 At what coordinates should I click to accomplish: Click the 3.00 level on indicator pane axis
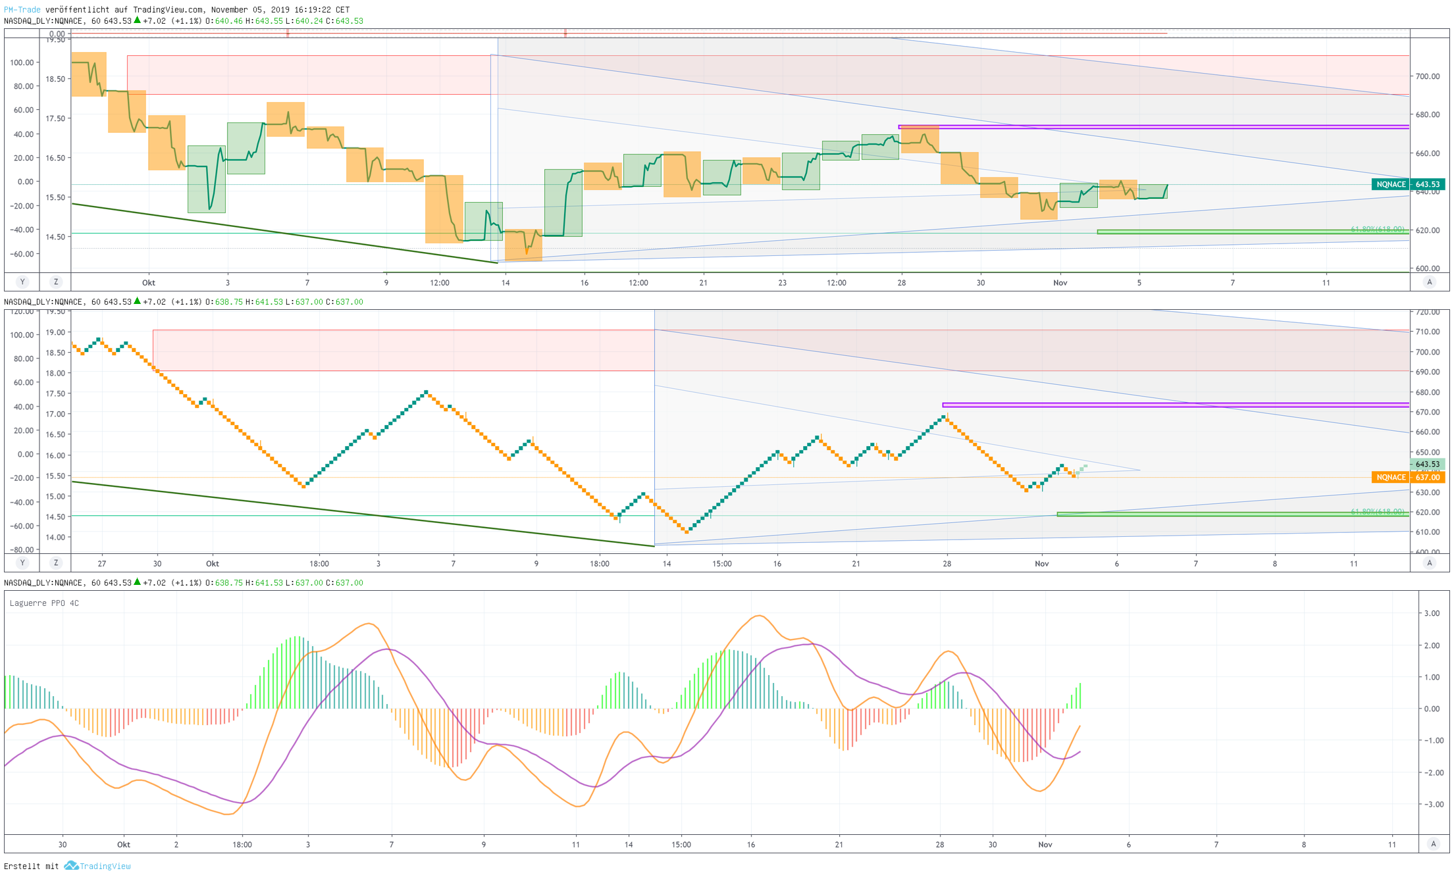(1432, 613)
